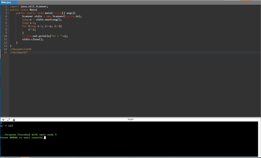Expand the console to fullscreen

pyautogui.click(x=8, y=120)
